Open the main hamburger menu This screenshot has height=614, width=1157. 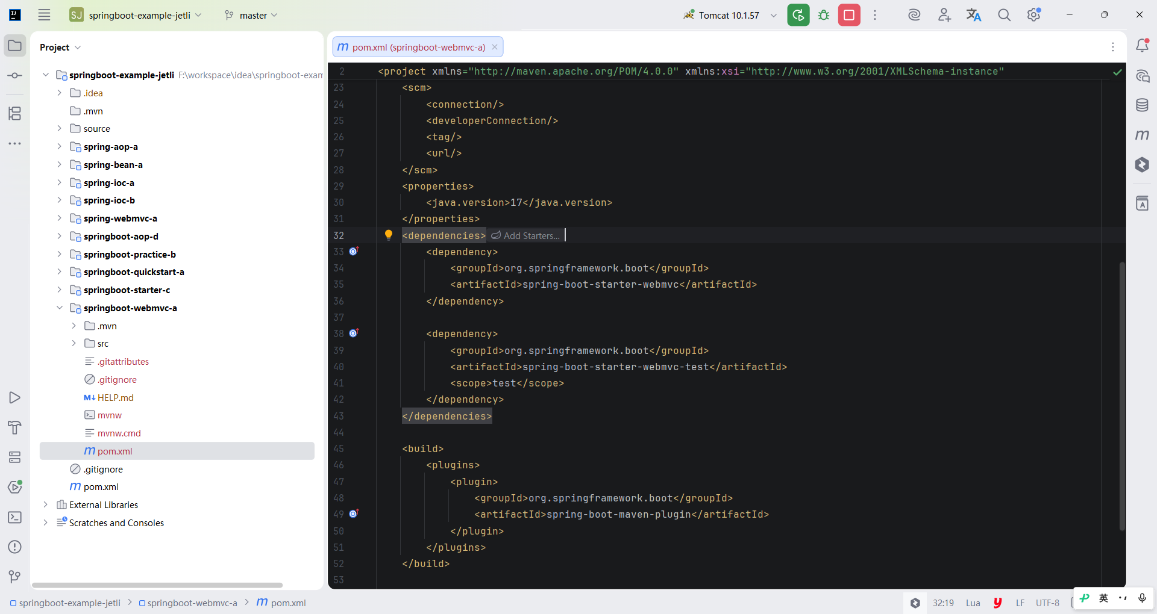pos(44,15)
